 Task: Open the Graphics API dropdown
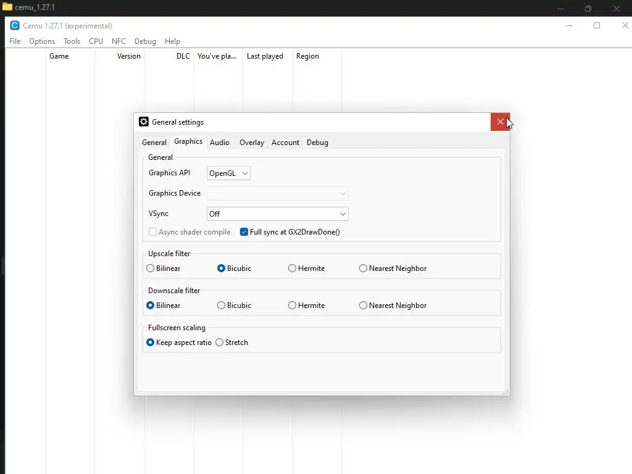[228, 173]
